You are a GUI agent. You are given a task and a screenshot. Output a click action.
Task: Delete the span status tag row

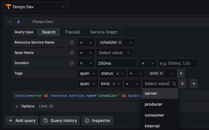pos(181,73)
